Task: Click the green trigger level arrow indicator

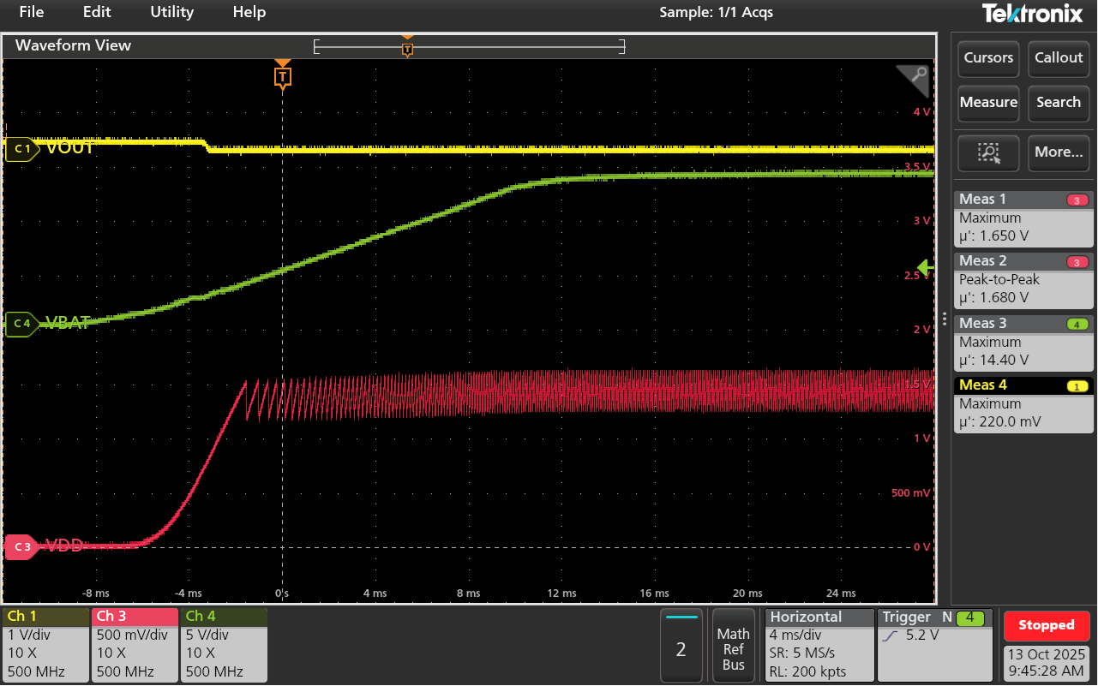Action: tap(924, 267)
